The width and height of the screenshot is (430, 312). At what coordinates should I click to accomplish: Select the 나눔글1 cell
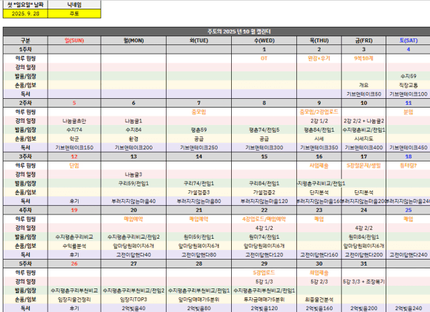(x=134, y=121)
